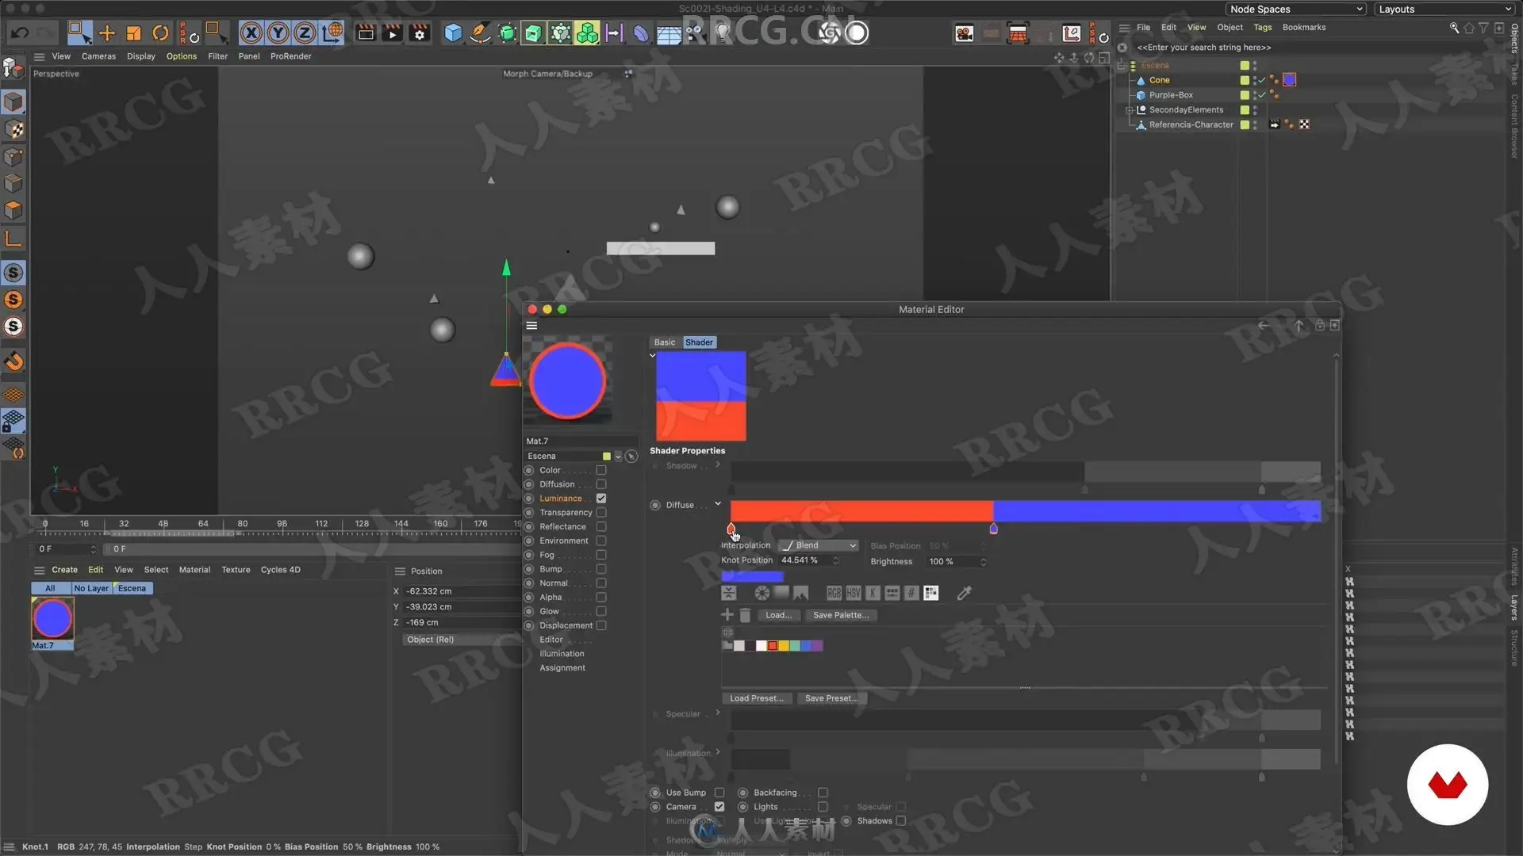
Task: Switch to the Basic tab
Action: 665,342
